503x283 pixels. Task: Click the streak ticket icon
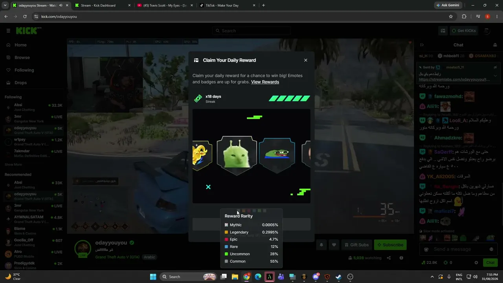198,98
